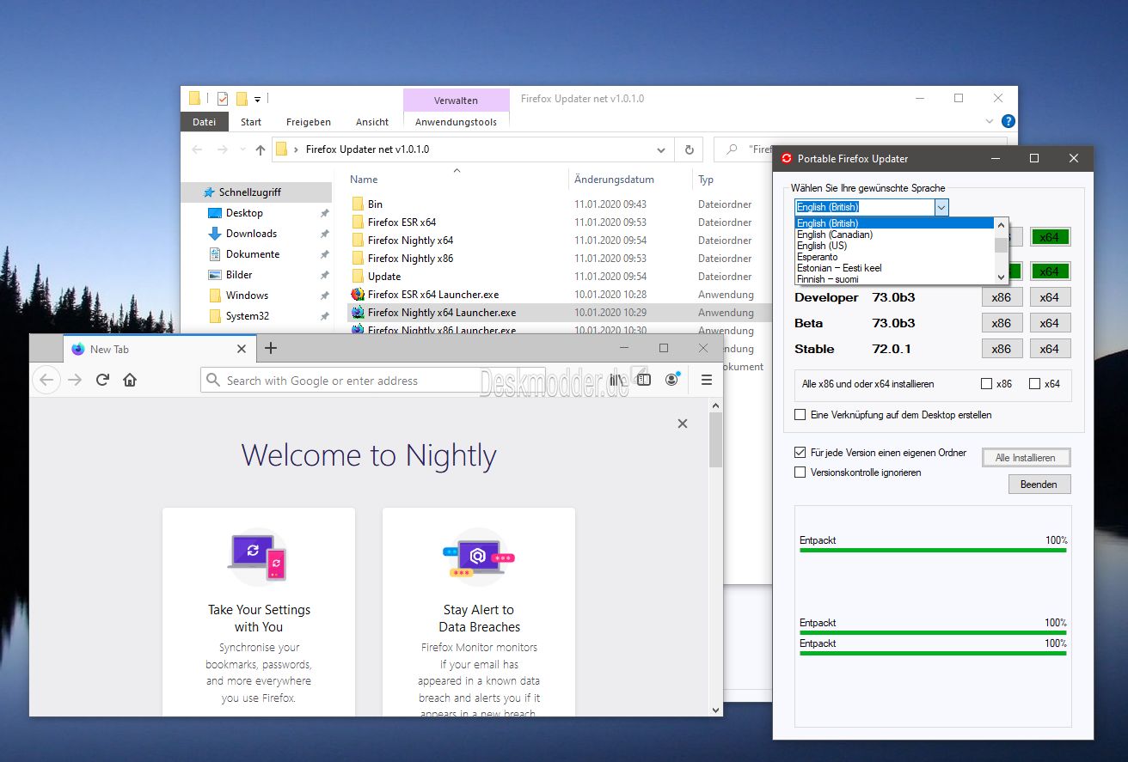Click the Firefox page vertical scrollbar
1128x762 pixels.
(x=715, y=440)
